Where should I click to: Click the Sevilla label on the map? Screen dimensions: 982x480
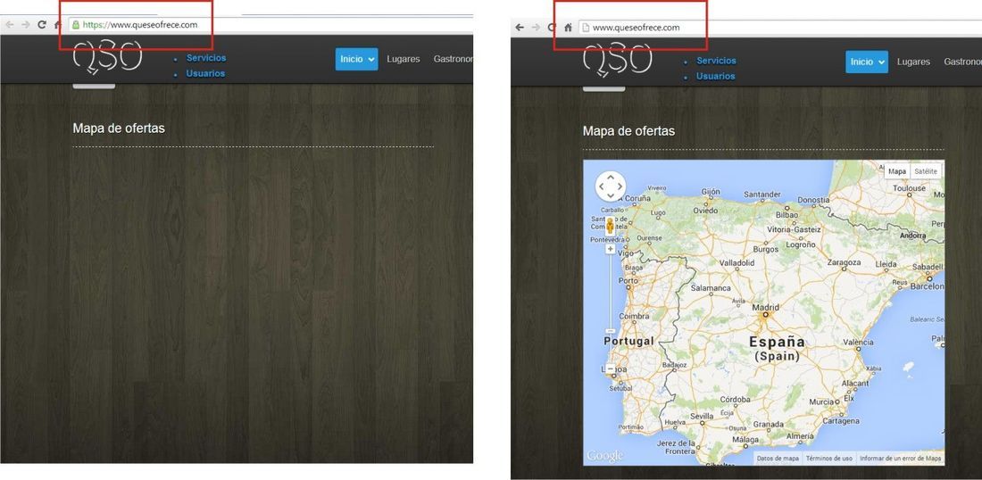tap(702, 416)
